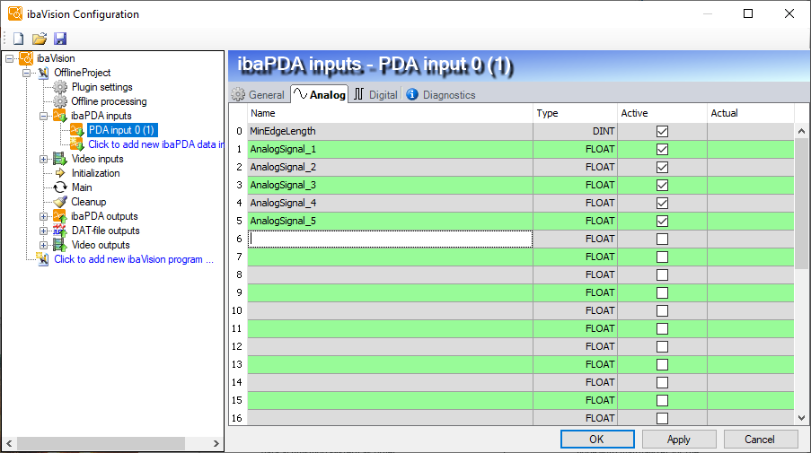Click 'Click to add new ibaVision program'

(134, 259)
